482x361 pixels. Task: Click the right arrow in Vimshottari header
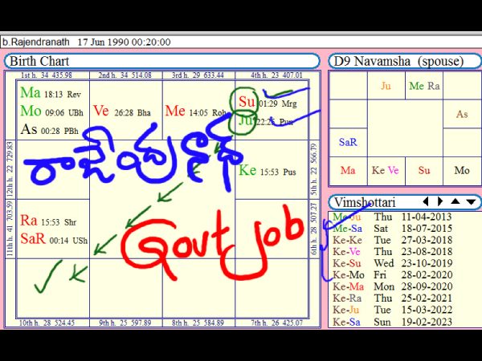[439, 202]
